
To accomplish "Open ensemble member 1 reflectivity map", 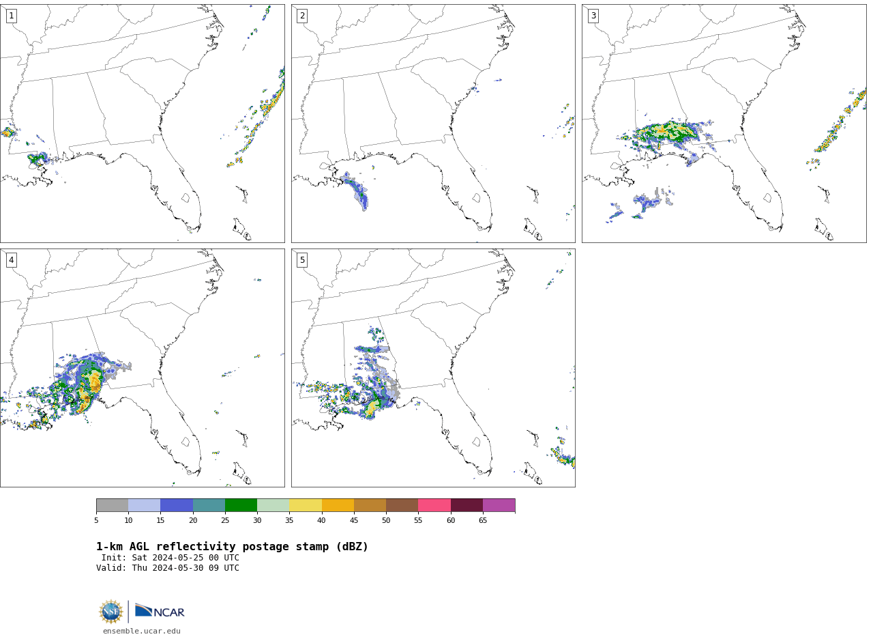I will 142,124.
